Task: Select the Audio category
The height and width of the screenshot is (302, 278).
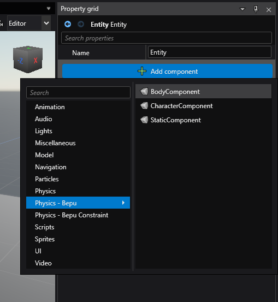Action: pyautogui.click(x=78, y=119)
